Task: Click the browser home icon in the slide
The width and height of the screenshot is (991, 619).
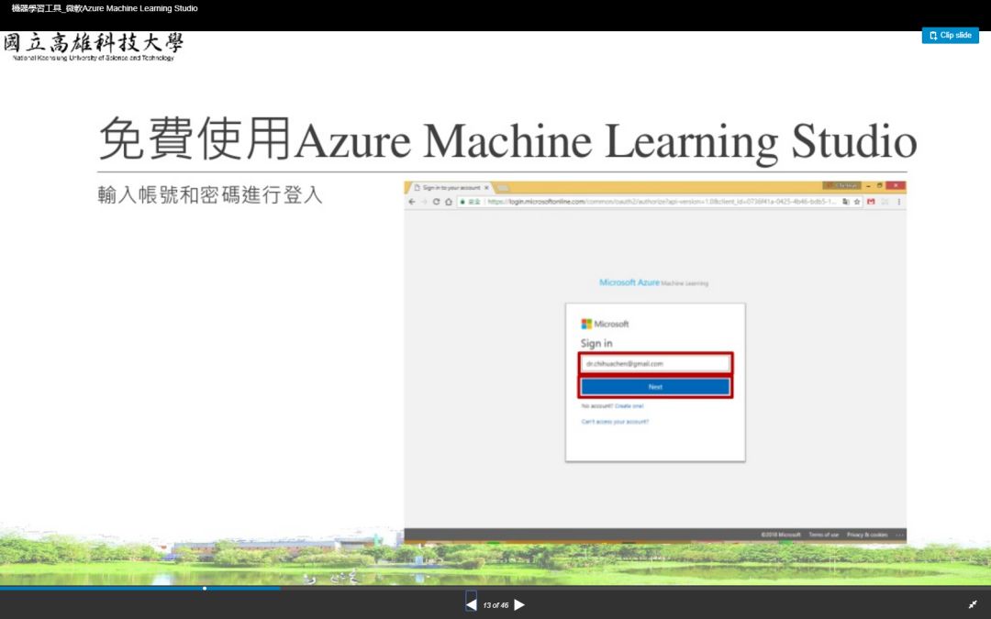Action: pos(449,202)
